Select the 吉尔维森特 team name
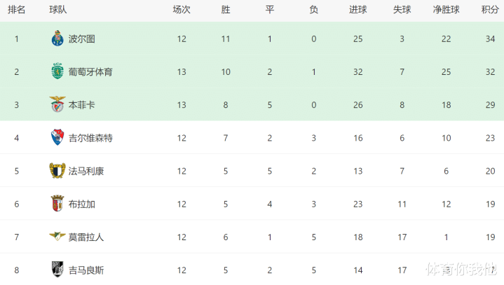The height and width of the screenshot is (285, 504). click(x=91, y=138)
